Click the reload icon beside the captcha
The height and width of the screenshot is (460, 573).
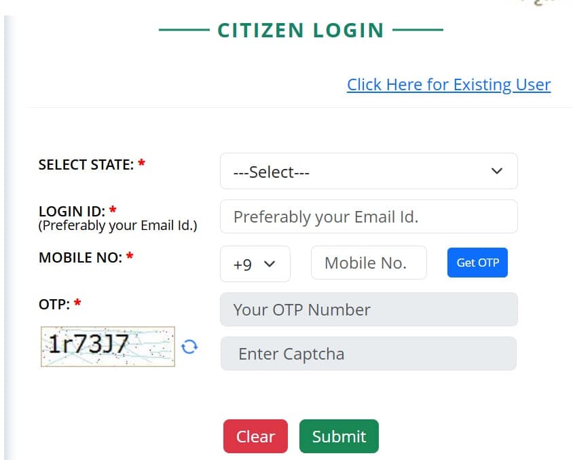[x=191, y=346]
